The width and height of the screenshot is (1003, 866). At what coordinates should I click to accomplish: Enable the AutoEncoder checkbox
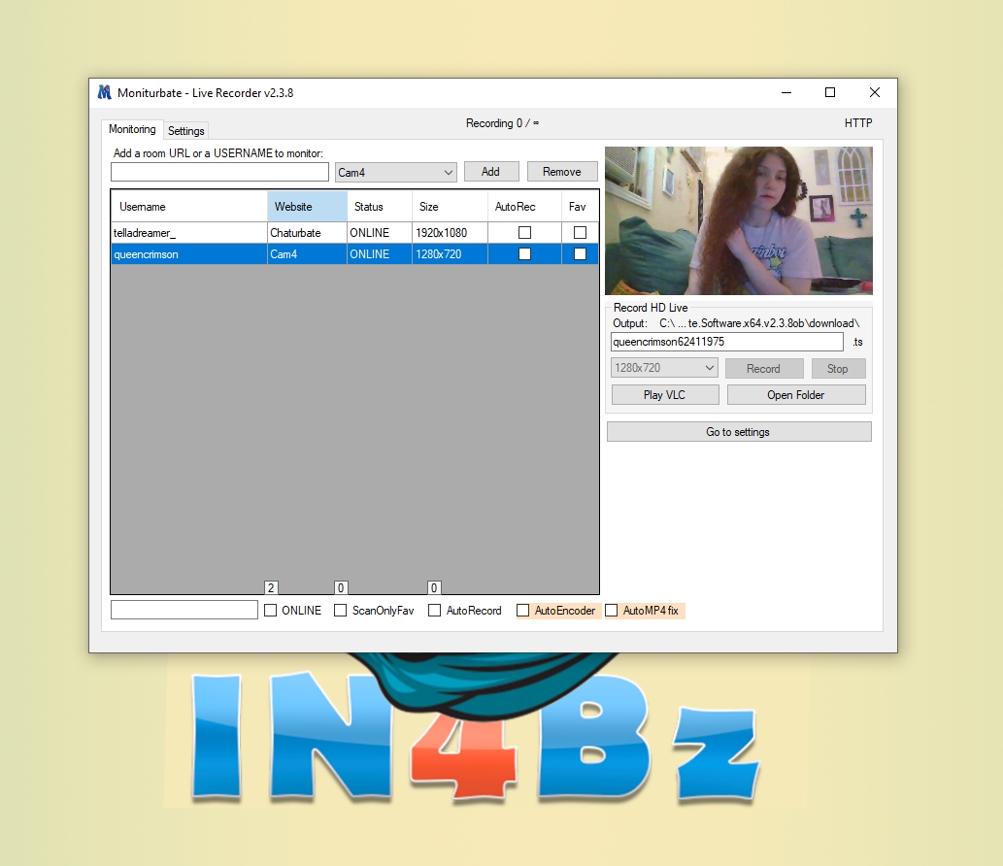click(x=522, y=610)
